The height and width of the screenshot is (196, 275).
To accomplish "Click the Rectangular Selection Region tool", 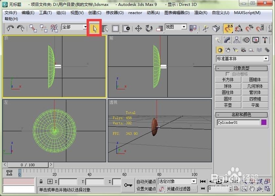I will coord(116,28).
